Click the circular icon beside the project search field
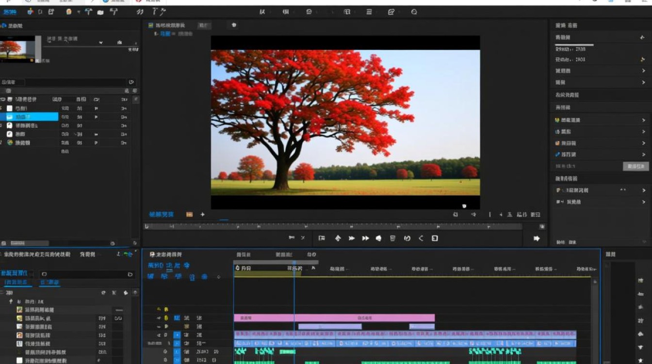Screen dimensions: 652x364 coord(131,83)
